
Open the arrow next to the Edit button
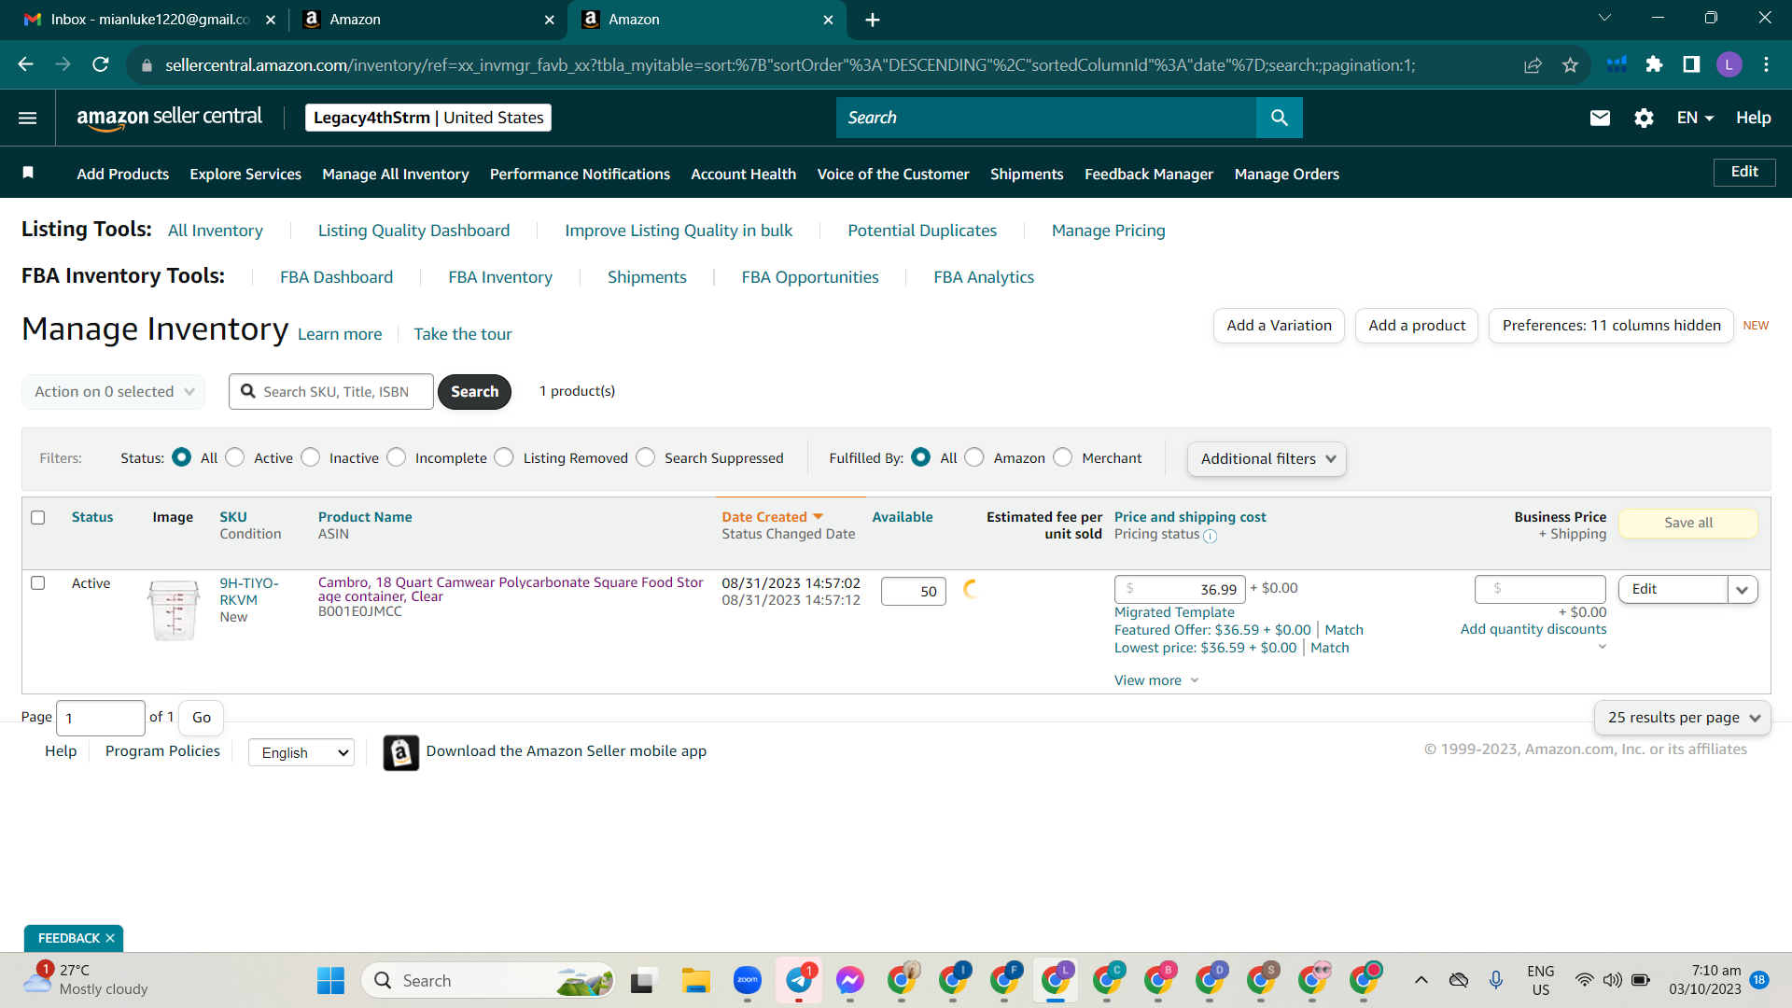coord(1743,590)
